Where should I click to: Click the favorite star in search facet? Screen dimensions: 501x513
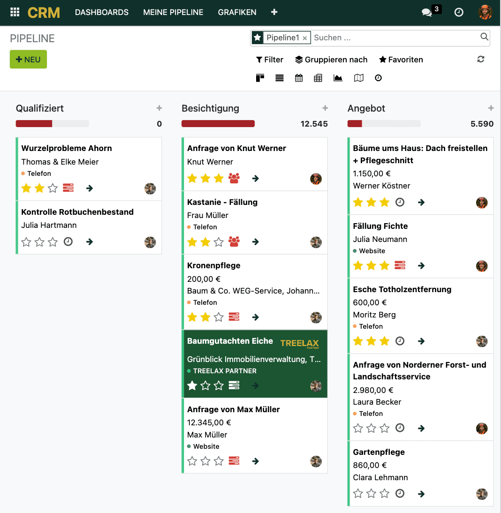click(x=258, y=38)
